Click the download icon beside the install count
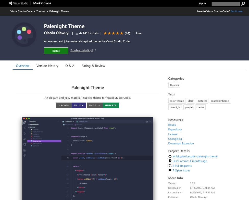 (77, 33)
